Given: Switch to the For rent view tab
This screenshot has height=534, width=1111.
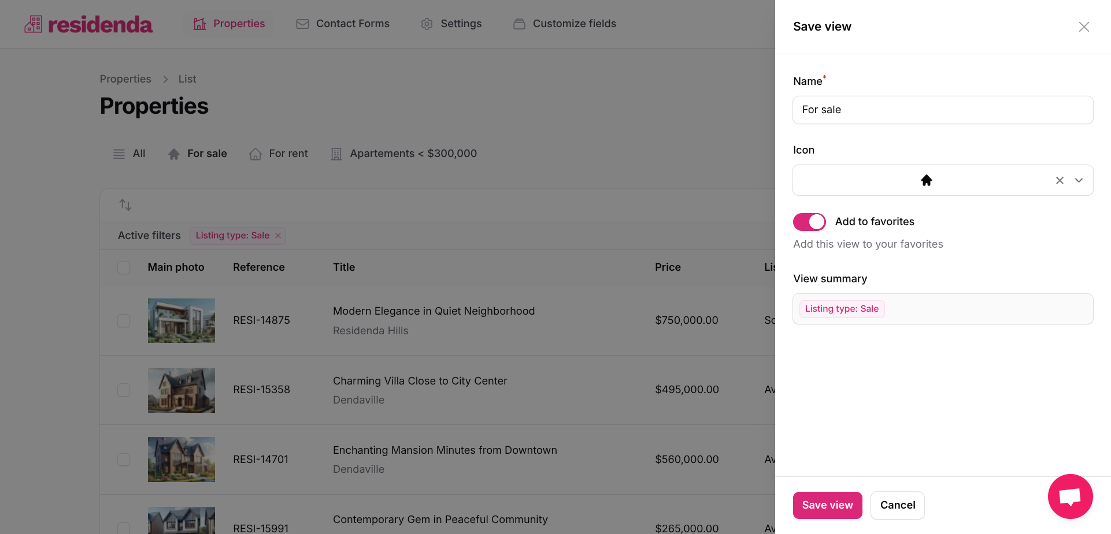Looking at the screenshot, I should click(279, 154).
